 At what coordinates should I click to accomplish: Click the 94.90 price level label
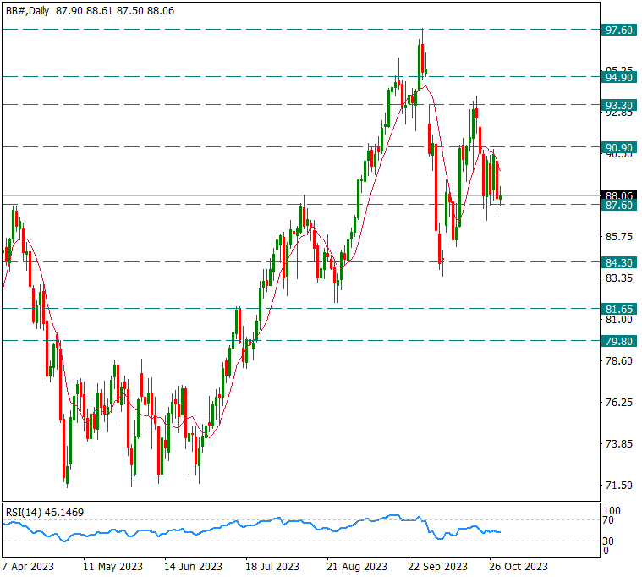[x=619, y=77]
